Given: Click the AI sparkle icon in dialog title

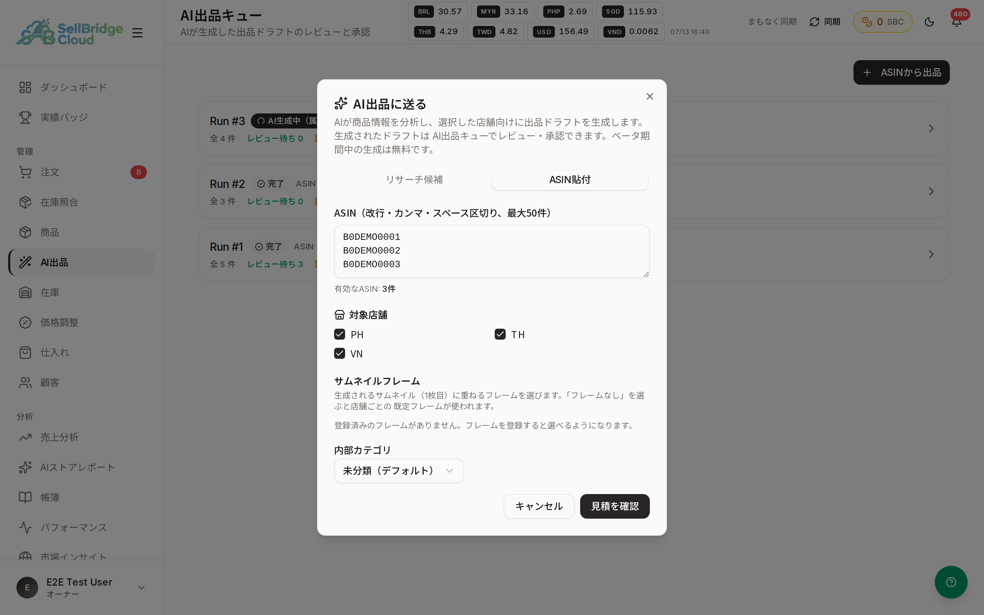Looking at the screenshot, I should (x=341, y=103).
